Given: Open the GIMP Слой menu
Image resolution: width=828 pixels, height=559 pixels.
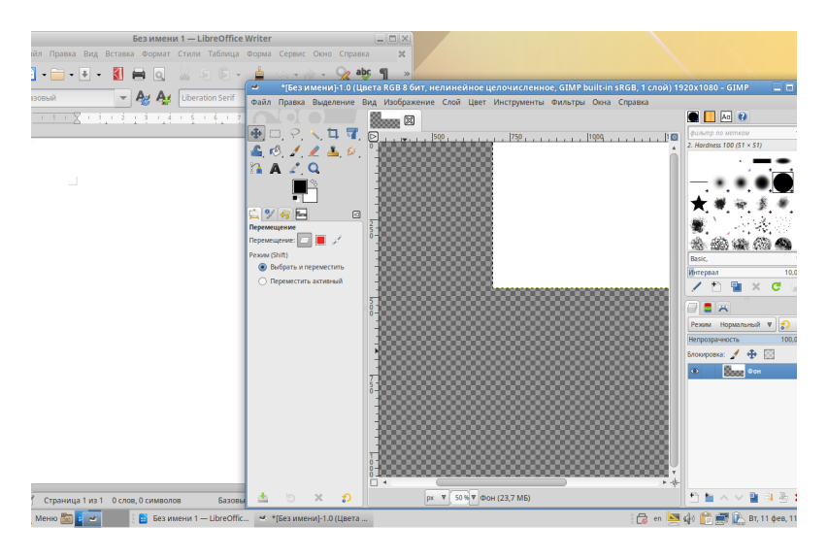Looking at the screenshot, I should point(451,102).
